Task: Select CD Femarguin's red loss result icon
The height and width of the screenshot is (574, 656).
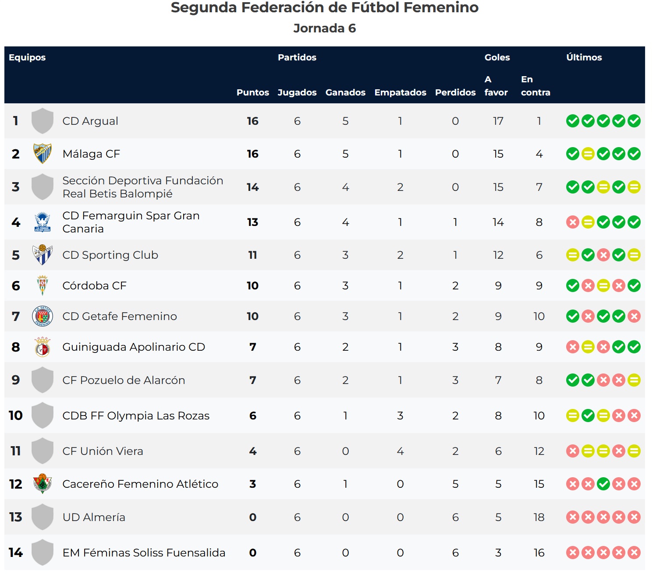Action: pos(573,222)
